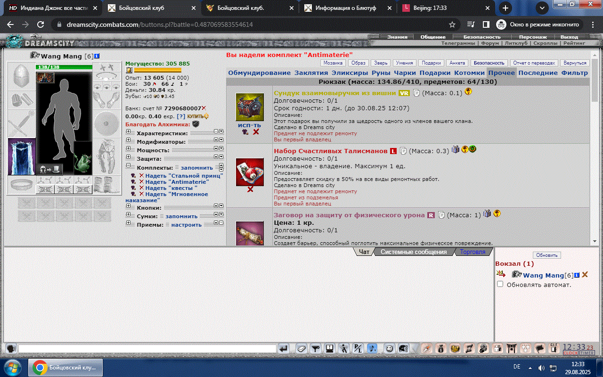The width and height of the screenshot is (603, 377).
Task: Click the torii gate icon in bottom toolbar
Action: point(511,349)
